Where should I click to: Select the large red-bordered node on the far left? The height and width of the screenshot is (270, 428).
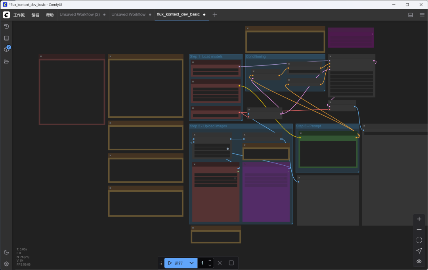click(72, 90)
